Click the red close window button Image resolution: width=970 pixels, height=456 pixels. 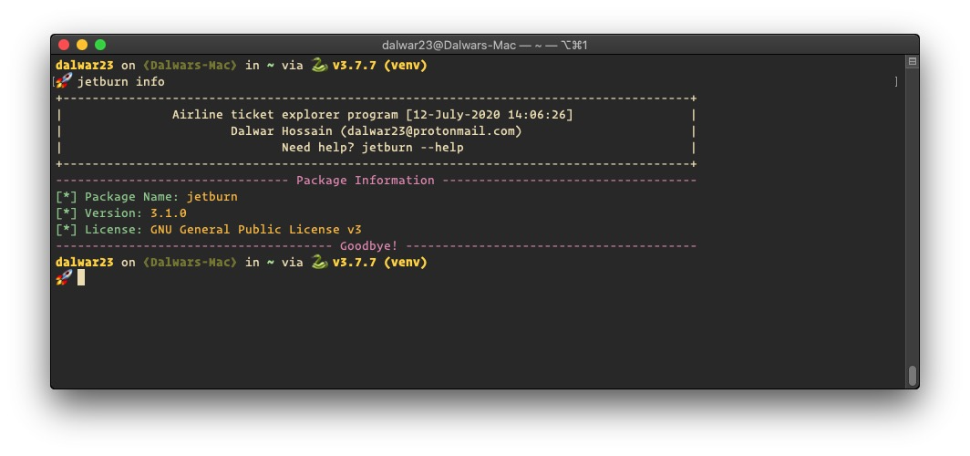pyautogui.click(x=64, y=45)
